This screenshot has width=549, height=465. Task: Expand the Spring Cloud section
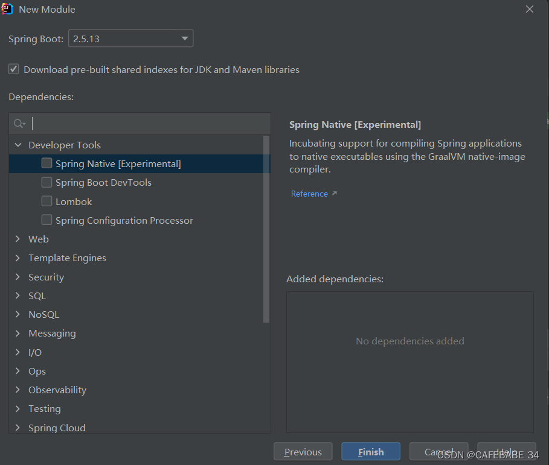pyautogui.click(x=18, y=428)
